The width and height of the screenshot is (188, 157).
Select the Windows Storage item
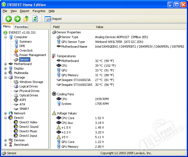click(x=31, y=82)
